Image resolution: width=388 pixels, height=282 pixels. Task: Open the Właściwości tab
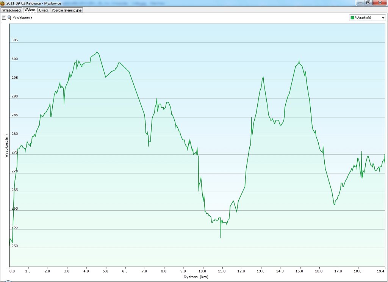pyautogui.click(x=11, y=10)
